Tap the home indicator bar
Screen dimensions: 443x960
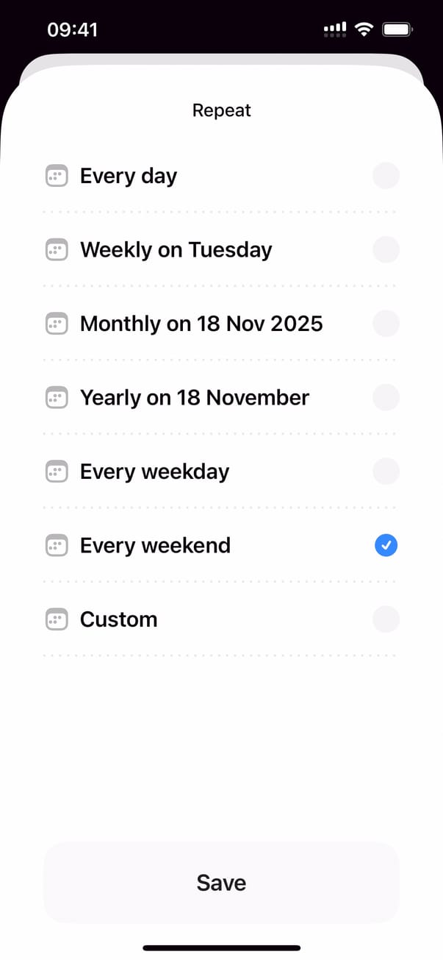click(x=221, y=947)
